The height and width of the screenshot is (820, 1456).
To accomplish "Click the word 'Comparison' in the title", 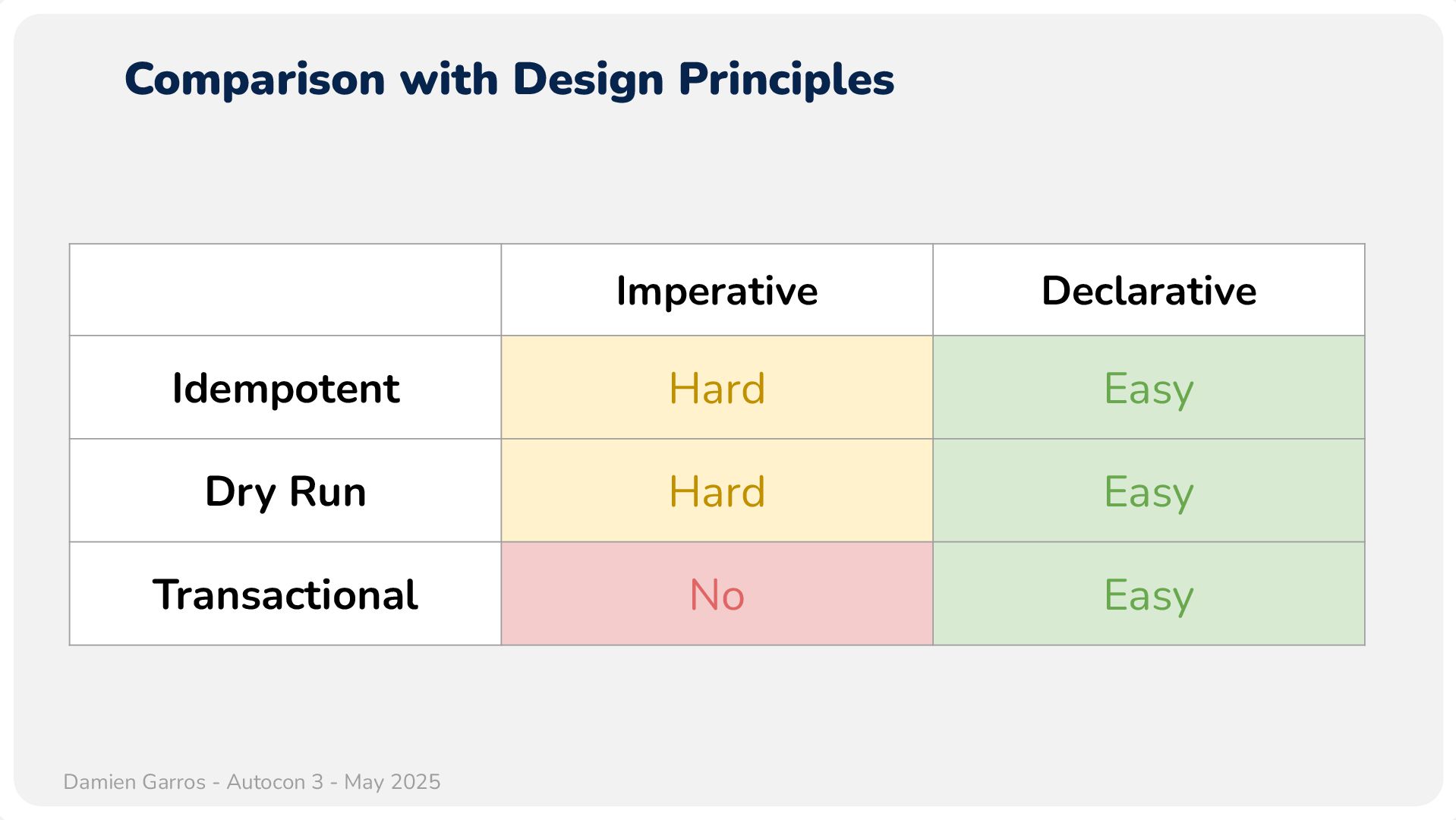I will 254,80.
